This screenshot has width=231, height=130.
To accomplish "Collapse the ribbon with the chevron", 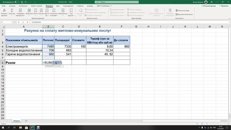I will pyautogui.click(x=229, y=18).
